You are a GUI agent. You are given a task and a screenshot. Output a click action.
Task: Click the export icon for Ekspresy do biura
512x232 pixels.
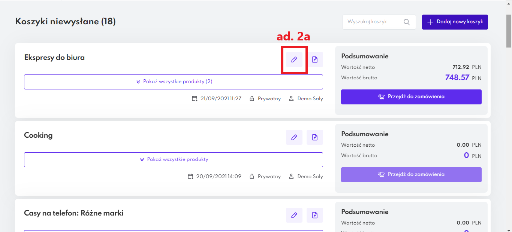point(315,59)
